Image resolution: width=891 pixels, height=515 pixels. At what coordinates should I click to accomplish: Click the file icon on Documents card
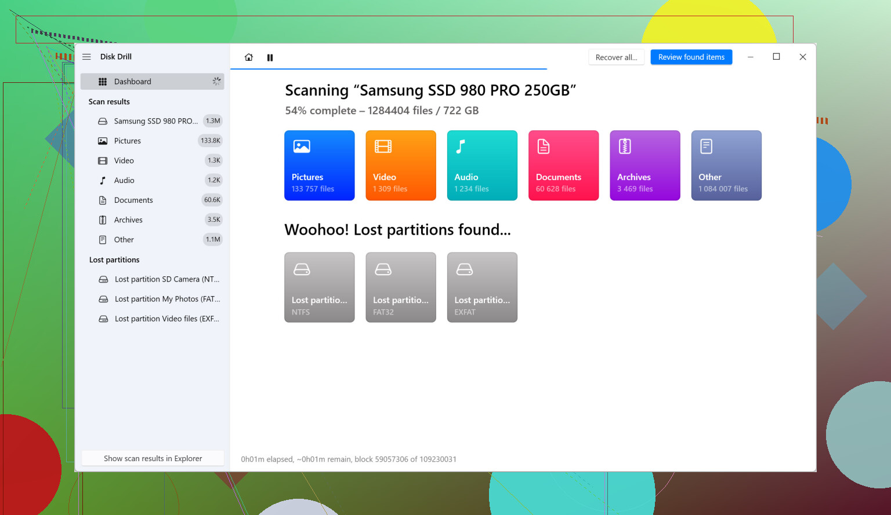pyautogui.click(x=544, y=147)
